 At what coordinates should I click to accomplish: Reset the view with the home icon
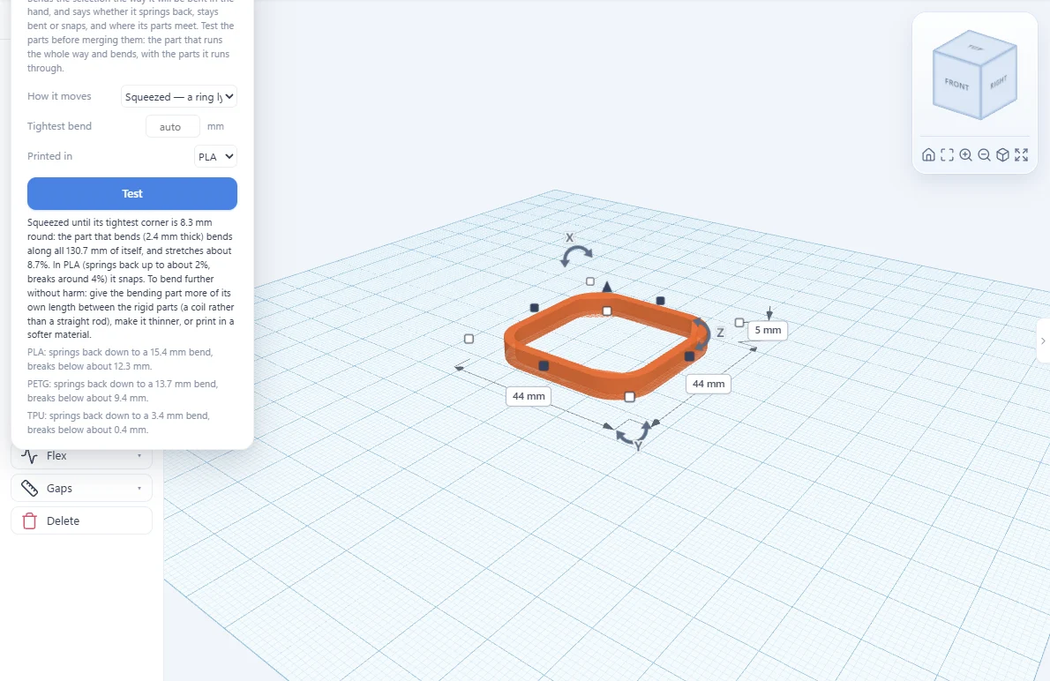pos(928,154)
